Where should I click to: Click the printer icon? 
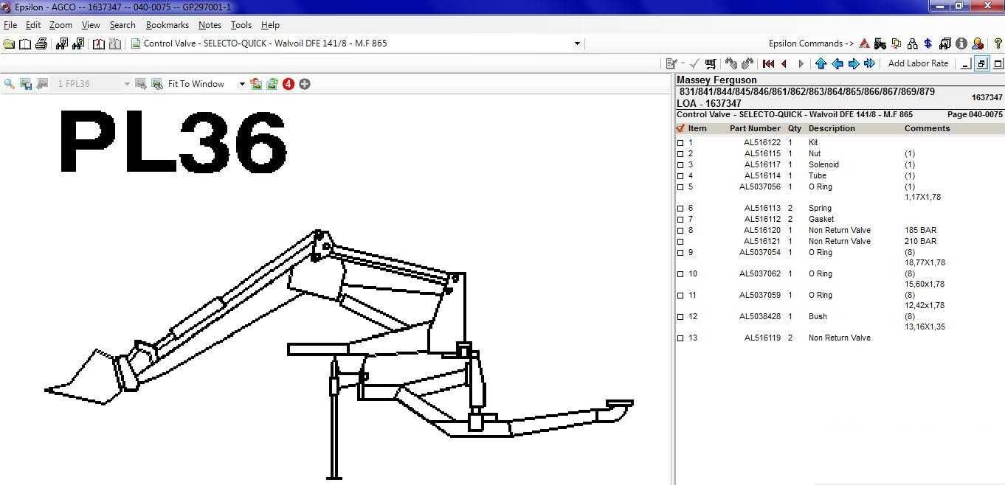41,43
